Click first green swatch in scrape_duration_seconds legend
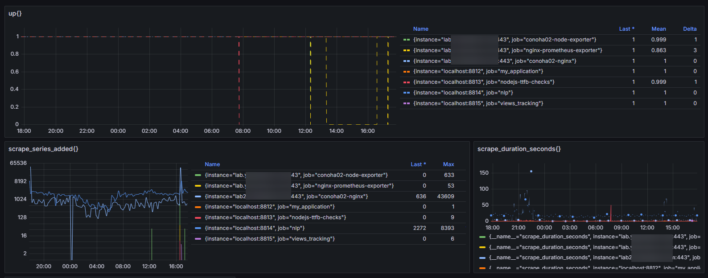The height and width of the screenshot is (278, 708). [482, 237]
